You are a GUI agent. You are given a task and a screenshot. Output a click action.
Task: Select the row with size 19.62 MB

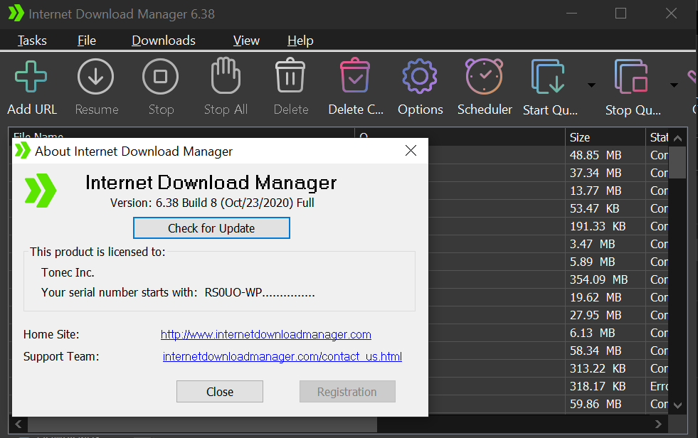point(548,297)
